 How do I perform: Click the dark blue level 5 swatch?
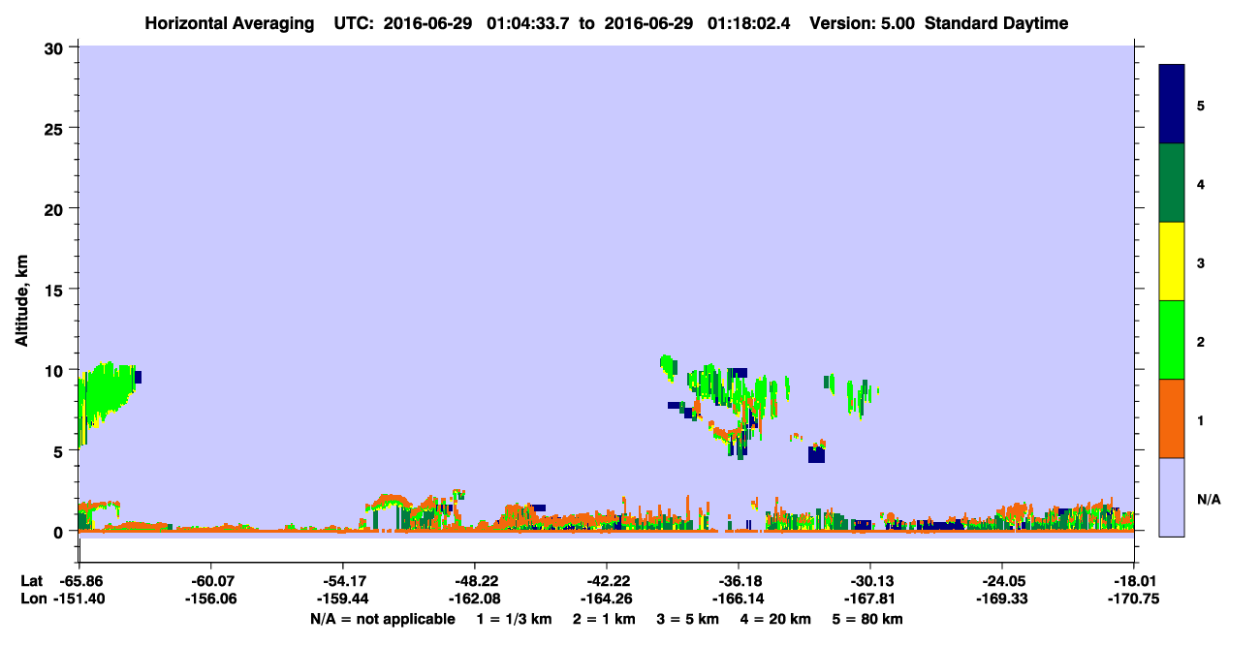click(x=1172, y=105)
